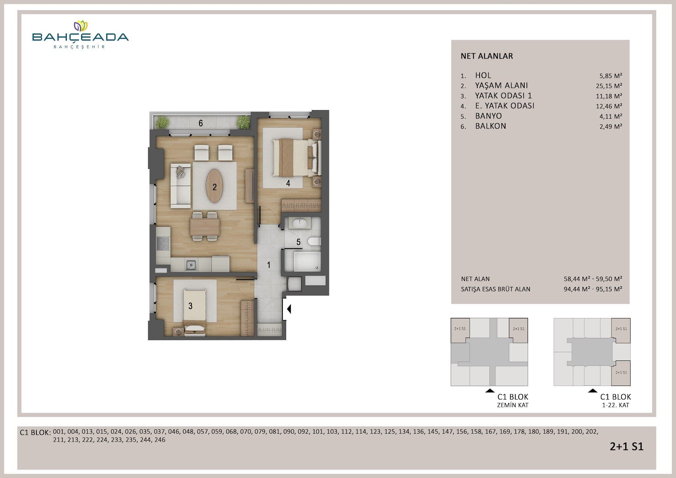Click the YAŞAM ALANI legend entry

[501, 86]
